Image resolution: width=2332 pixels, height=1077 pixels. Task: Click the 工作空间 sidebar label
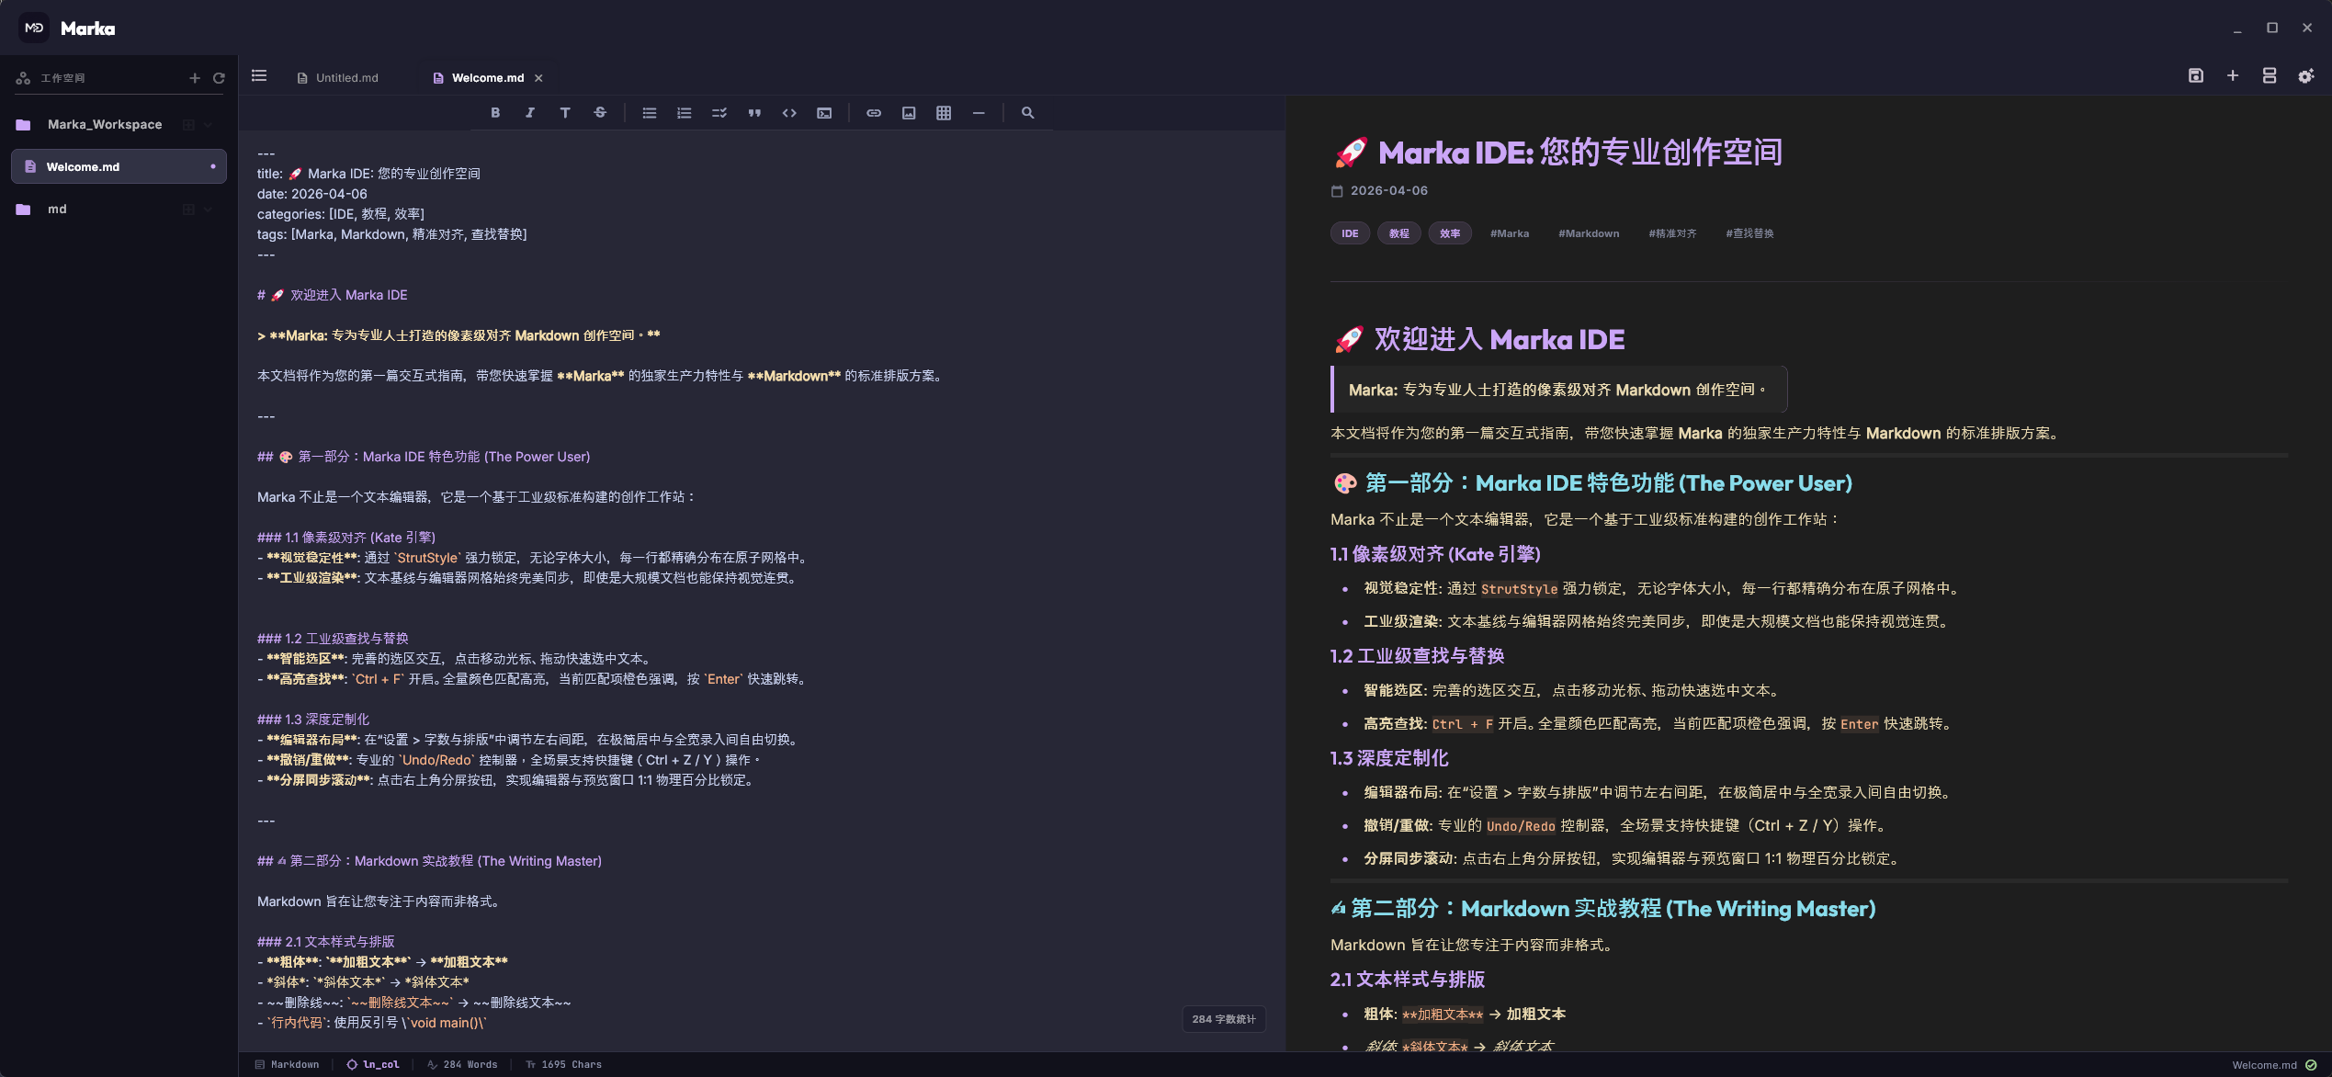62,78
